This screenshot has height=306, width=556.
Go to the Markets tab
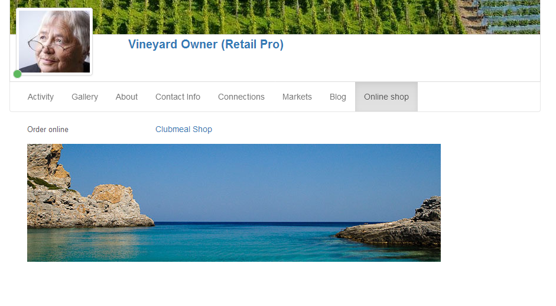point(297,97)
